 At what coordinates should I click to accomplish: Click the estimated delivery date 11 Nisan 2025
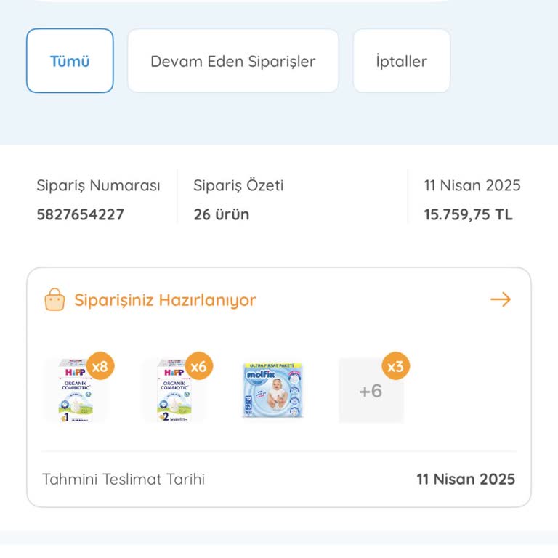point(466,480)
